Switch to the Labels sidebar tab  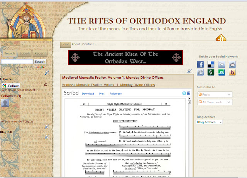click(x=25, y=53)
